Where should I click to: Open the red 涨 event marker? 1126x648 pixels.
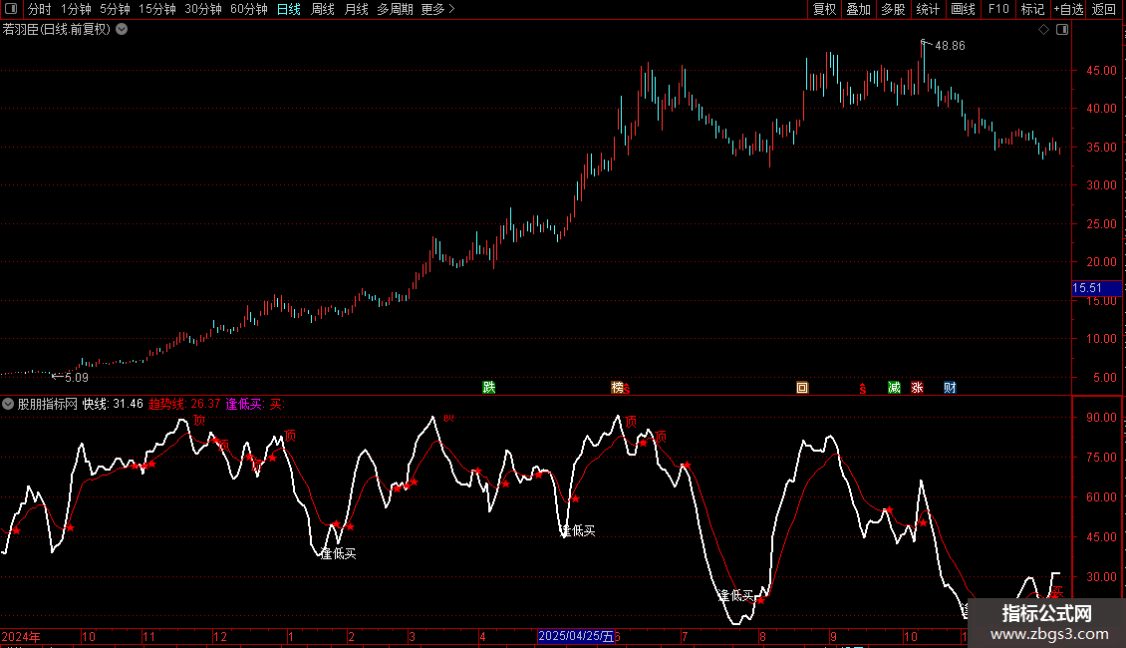coord(917,388)
